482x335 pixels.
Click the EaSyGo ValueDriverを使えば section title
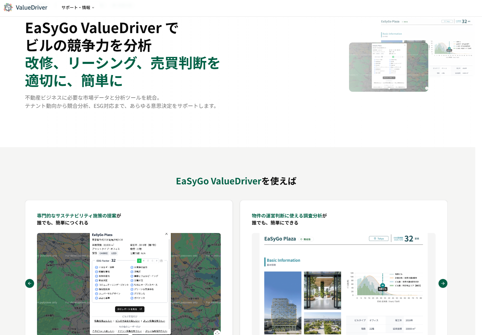(x=236, y=181)
